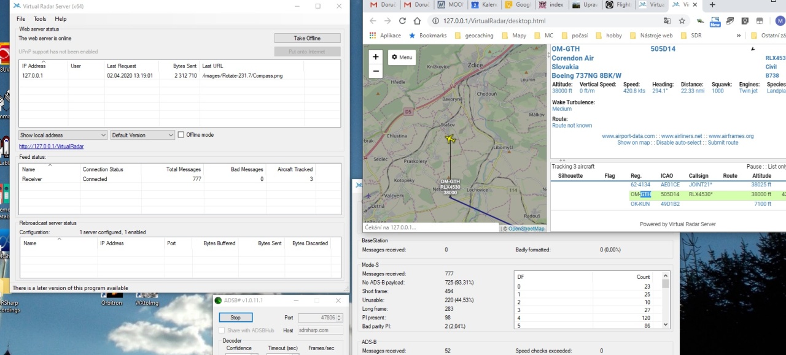Image resolution: width=786 pixels, height=355 pixels.
Task: Open new browser tab
Action: [712, 5]
